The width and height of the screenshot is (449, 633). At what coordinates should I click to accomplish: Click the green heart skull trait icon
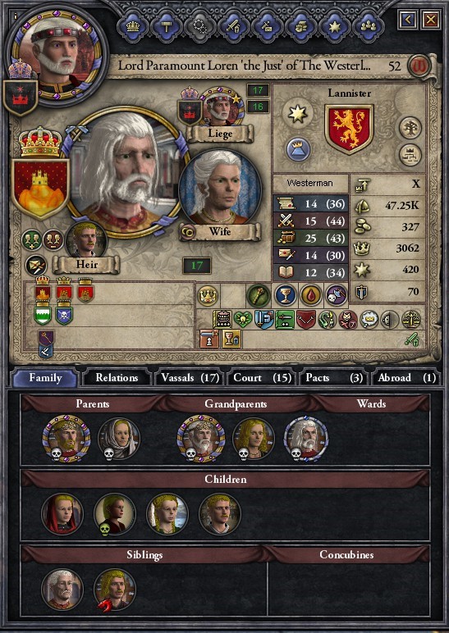pos(243,320)
